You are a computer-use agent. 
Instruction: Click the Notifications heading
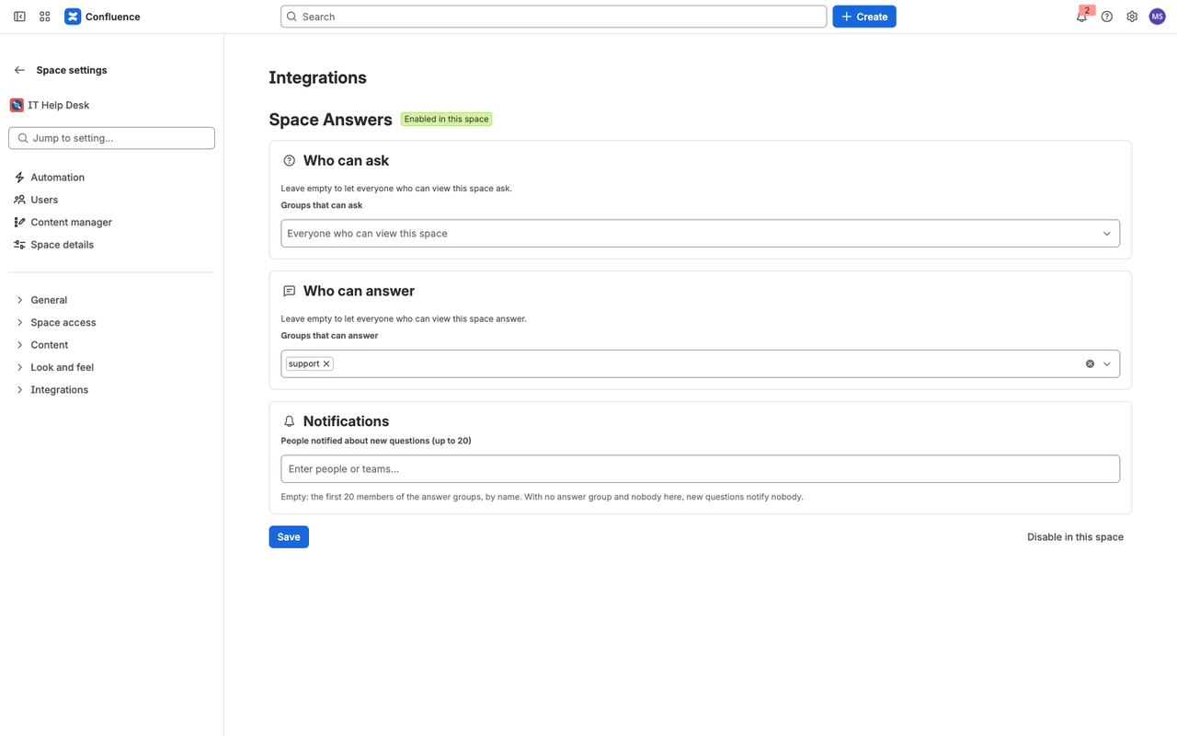346,421
